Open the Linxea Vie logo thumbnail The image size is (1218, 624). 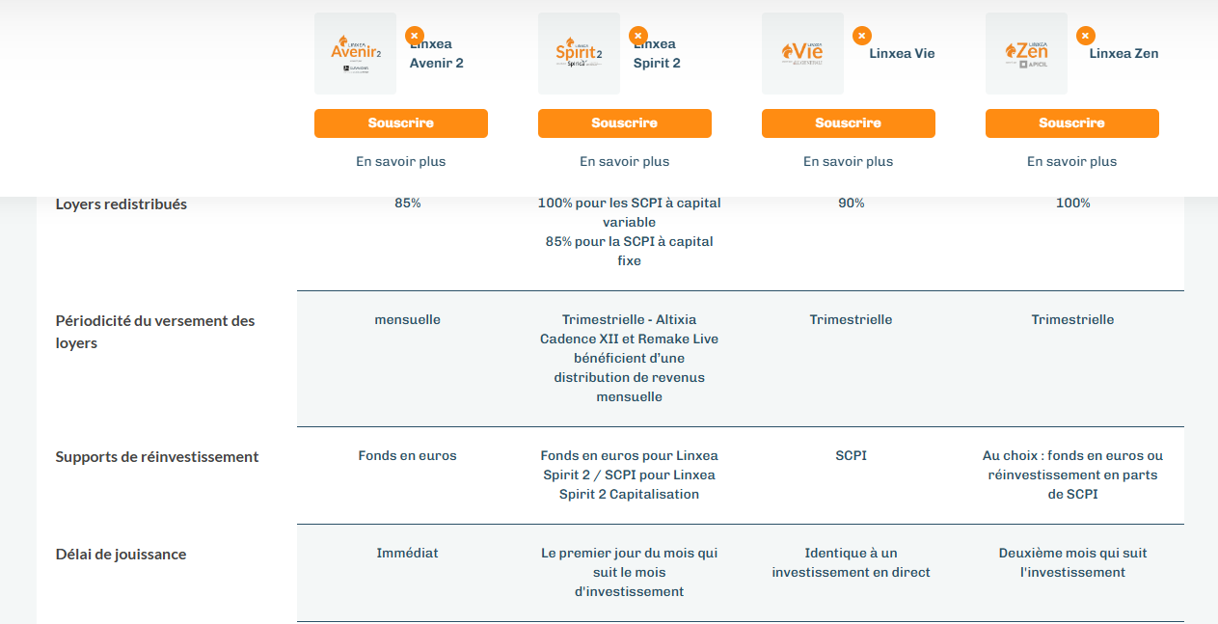[803, 53]
